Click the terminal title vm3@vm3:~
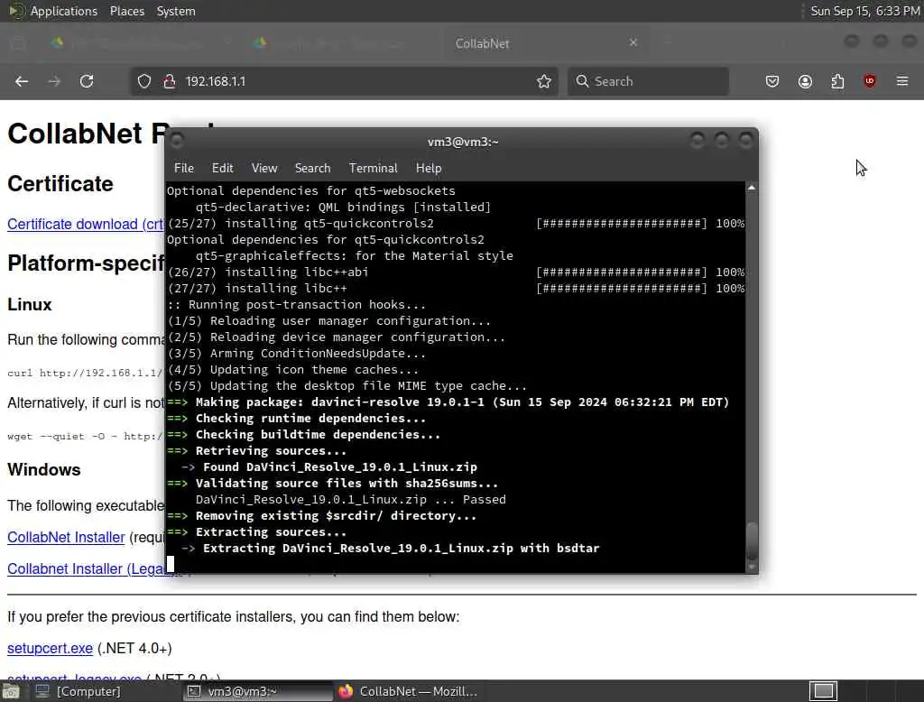Viewport: 924px width, 702px height. tap(463, 142)
